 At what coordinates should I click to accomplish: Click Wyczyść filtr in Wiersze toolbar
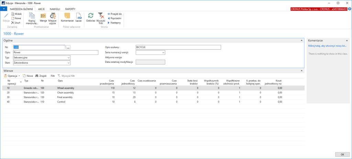(66, 76)
